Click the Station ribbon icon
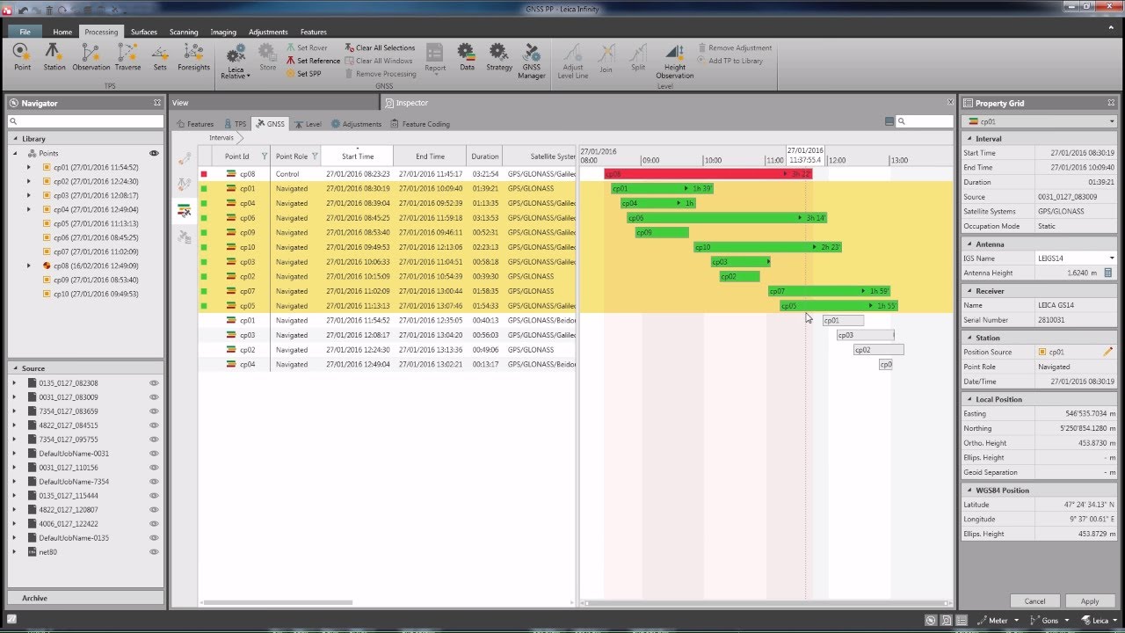1125x633 pixels. (54, 57)
